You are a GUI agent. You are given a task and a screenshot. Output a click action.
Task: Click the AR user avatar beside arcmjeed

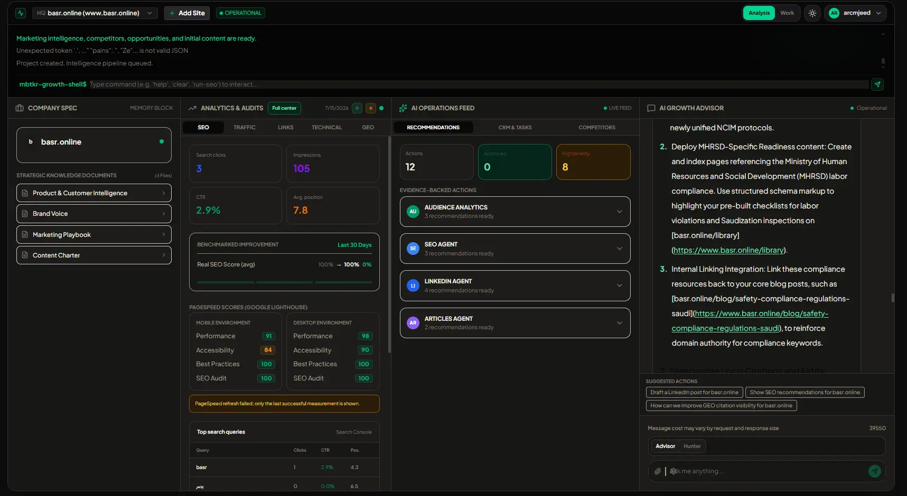tap(834, 13)
